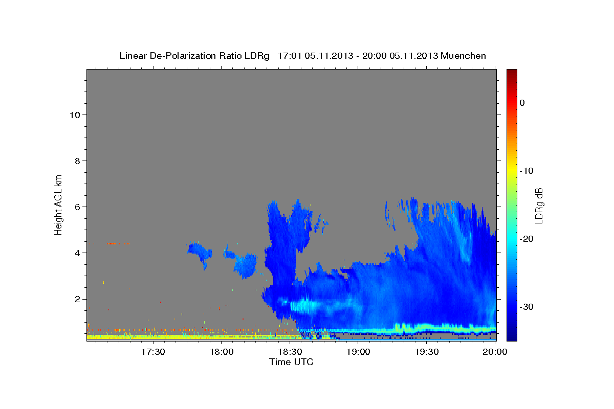This screenshot has width=614, height=409.
Task: Click the 'LDRg dB' colorbar title
Action: [539, 206]
